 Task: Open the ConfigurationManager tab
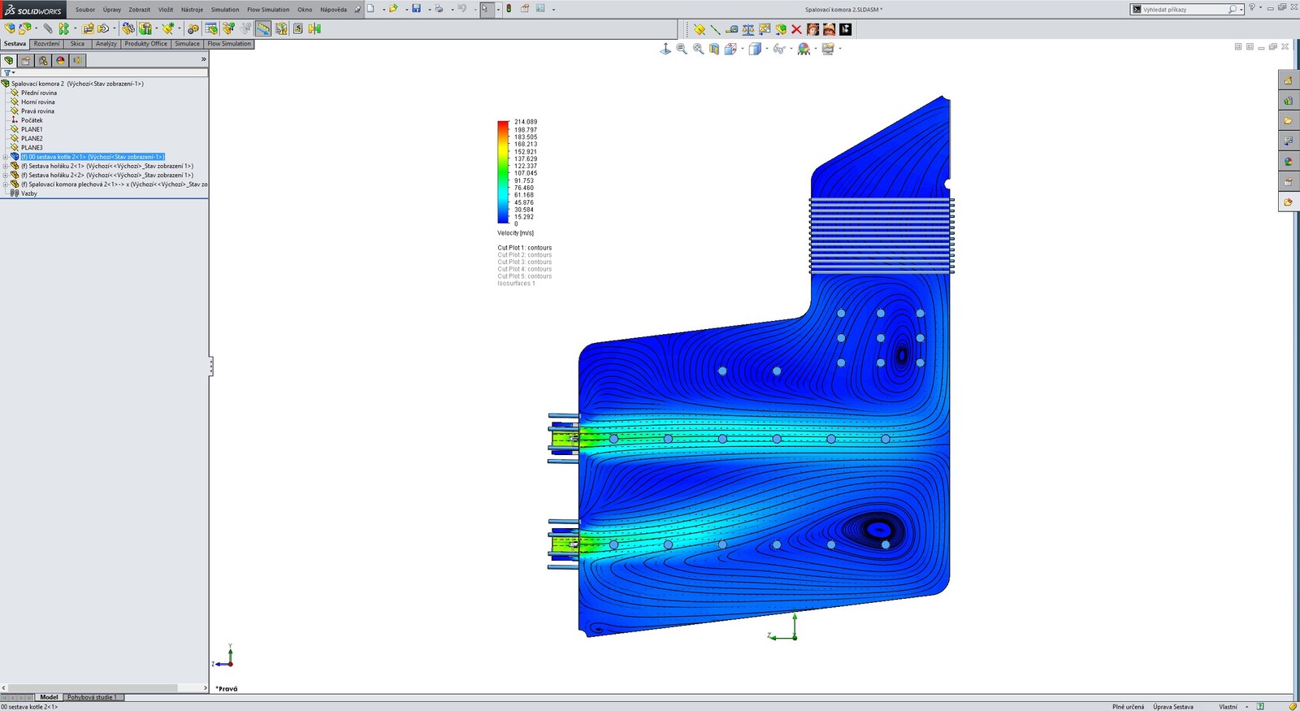pos(43,60)
